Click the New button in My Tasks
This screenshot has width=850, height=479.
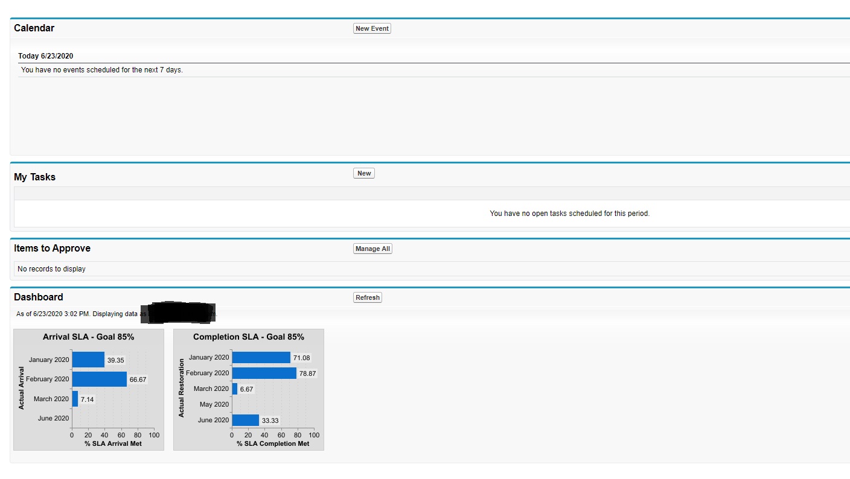pos(364,173)
